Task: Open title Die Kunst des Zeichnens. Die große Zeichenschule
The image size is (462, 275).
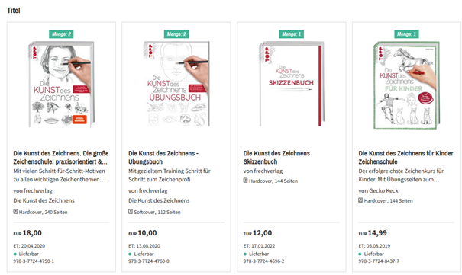Action: coord(60,158)
